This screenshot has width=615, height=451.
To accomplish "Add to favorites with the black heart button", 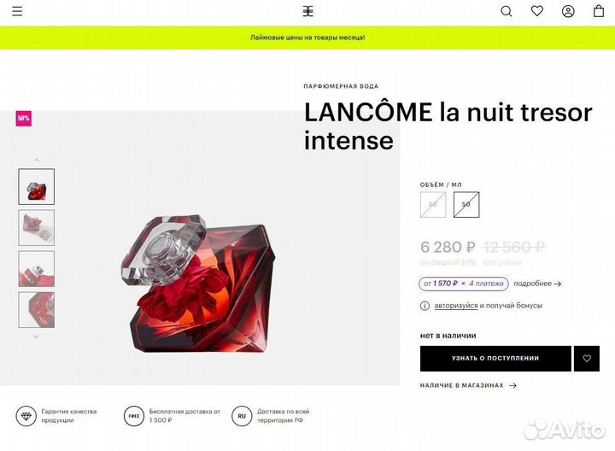I will [x=587, y=359].
